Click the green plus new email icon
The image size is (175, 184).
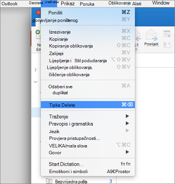point(38,32)
